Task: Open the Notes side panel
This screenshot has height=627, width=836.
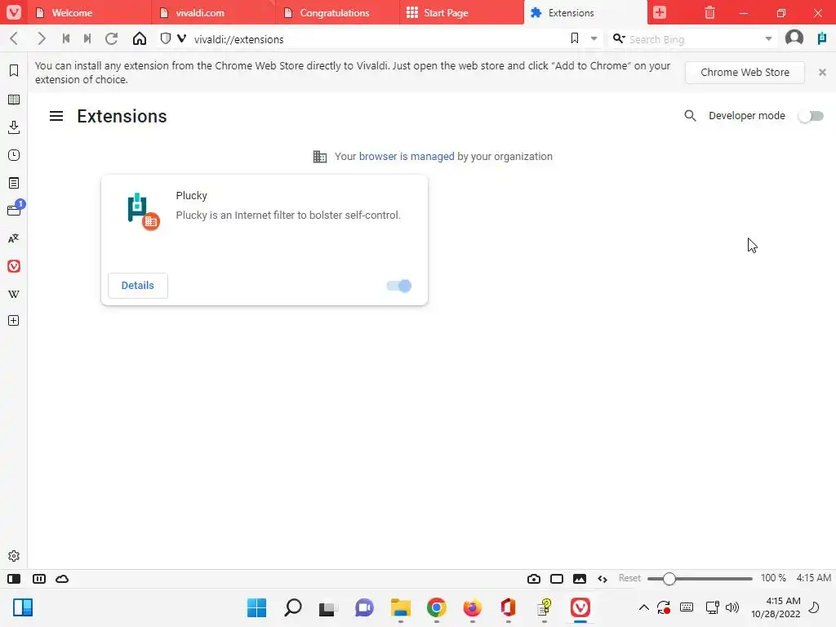Action: point(14,183)
